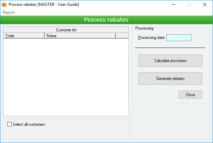Close the window using the title bar X
Viewport: 213px width, 143px height.
pos(205,5)
